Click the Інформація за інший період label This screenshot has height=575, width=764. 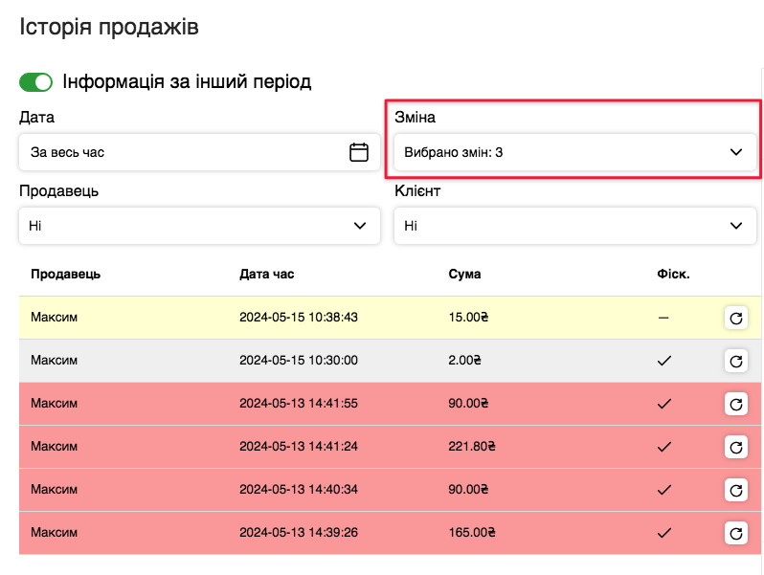(187, 82)
